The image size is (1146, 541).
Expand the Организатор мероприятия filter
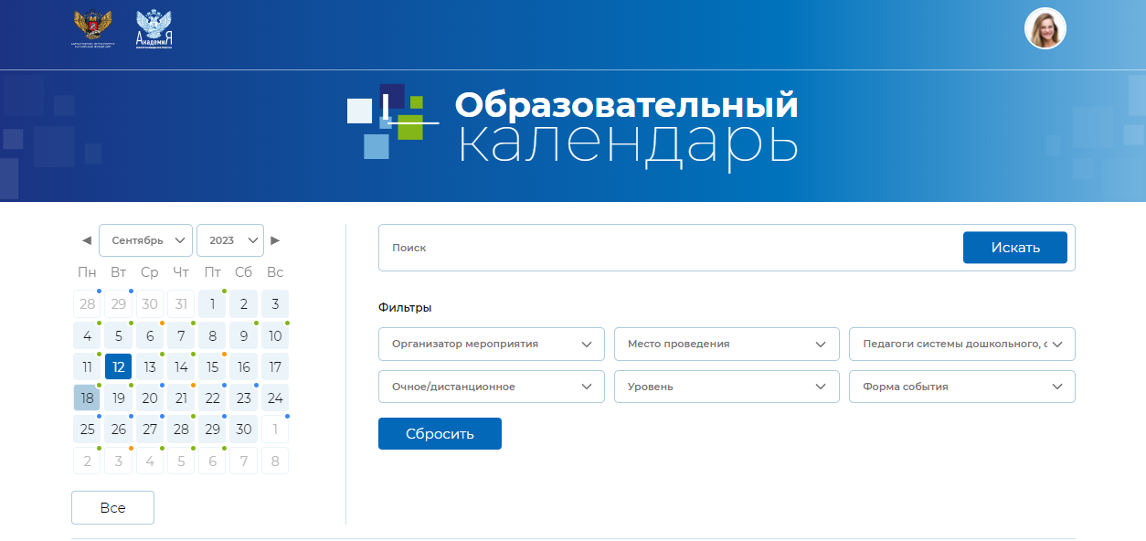(x=491, y=345)
